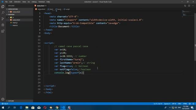Click line number 14 in gutter
This screenshot has width=196, height=110.
point(39,50)
